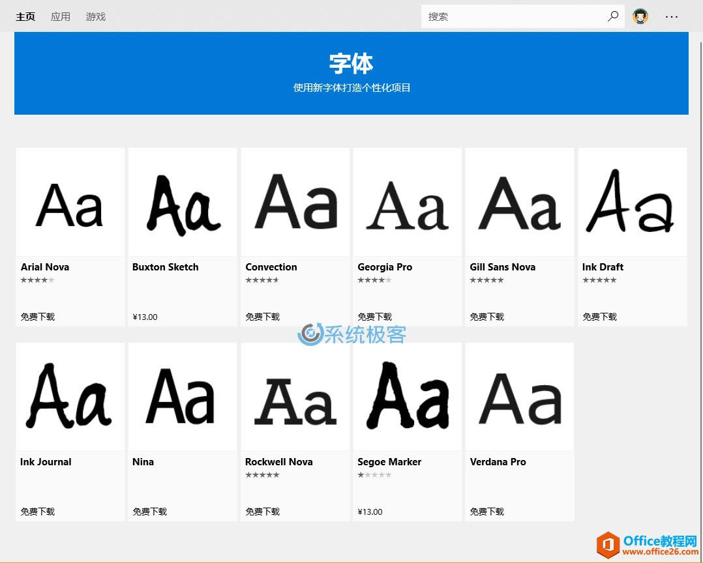The width and height of the screenshot is (703, 563).
Task: Open the Ink Journal font preview
Action: (70, 397)
